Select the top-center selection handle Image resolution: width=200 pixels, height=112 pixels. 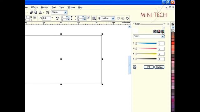61,34
